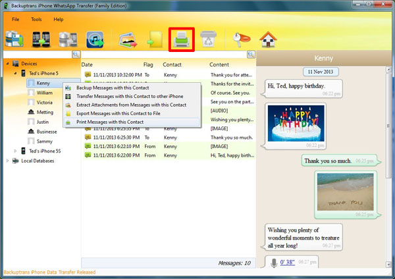
Task: Click the restore database to phone icon
Action: pos(68,39)
